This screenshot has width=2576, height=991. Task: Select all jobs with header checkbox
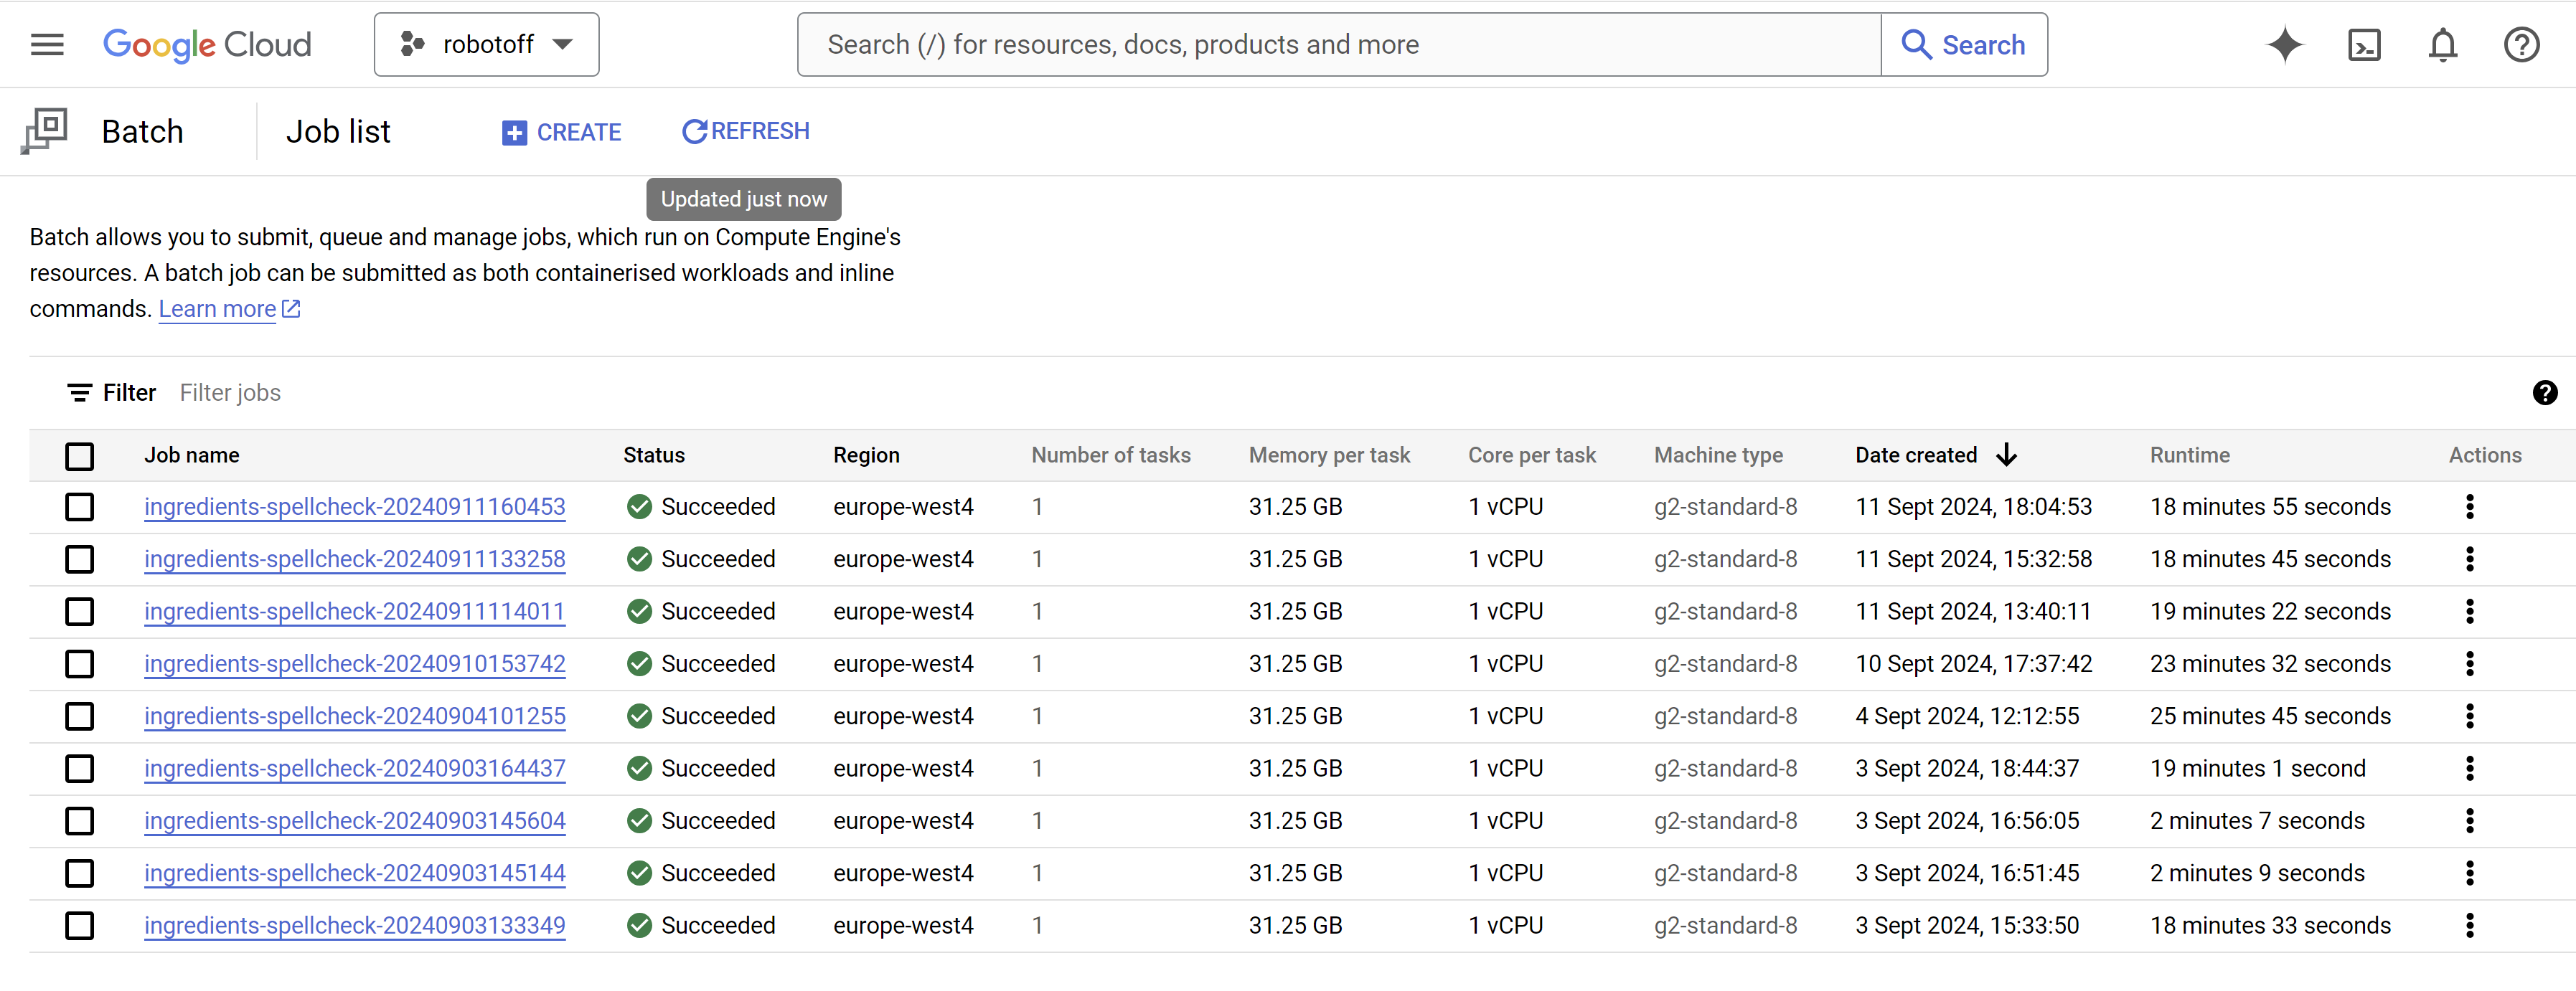click(x=80, y=455)
